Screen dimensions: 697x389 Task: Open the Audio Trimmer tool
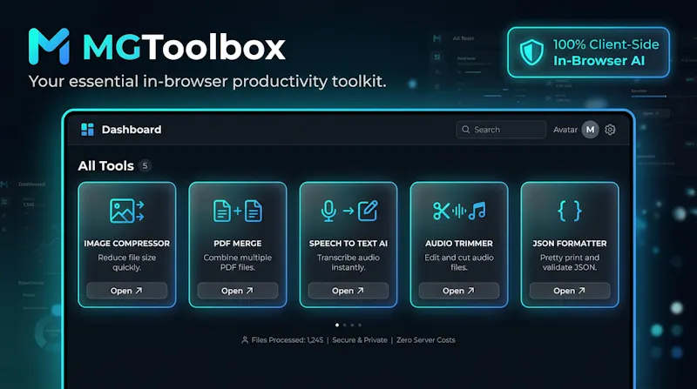pos(459,291)
